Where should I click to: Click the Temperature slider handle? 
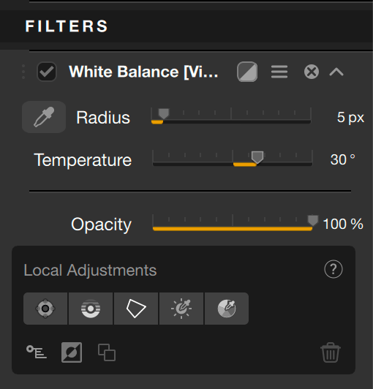(x=257, y=157)
